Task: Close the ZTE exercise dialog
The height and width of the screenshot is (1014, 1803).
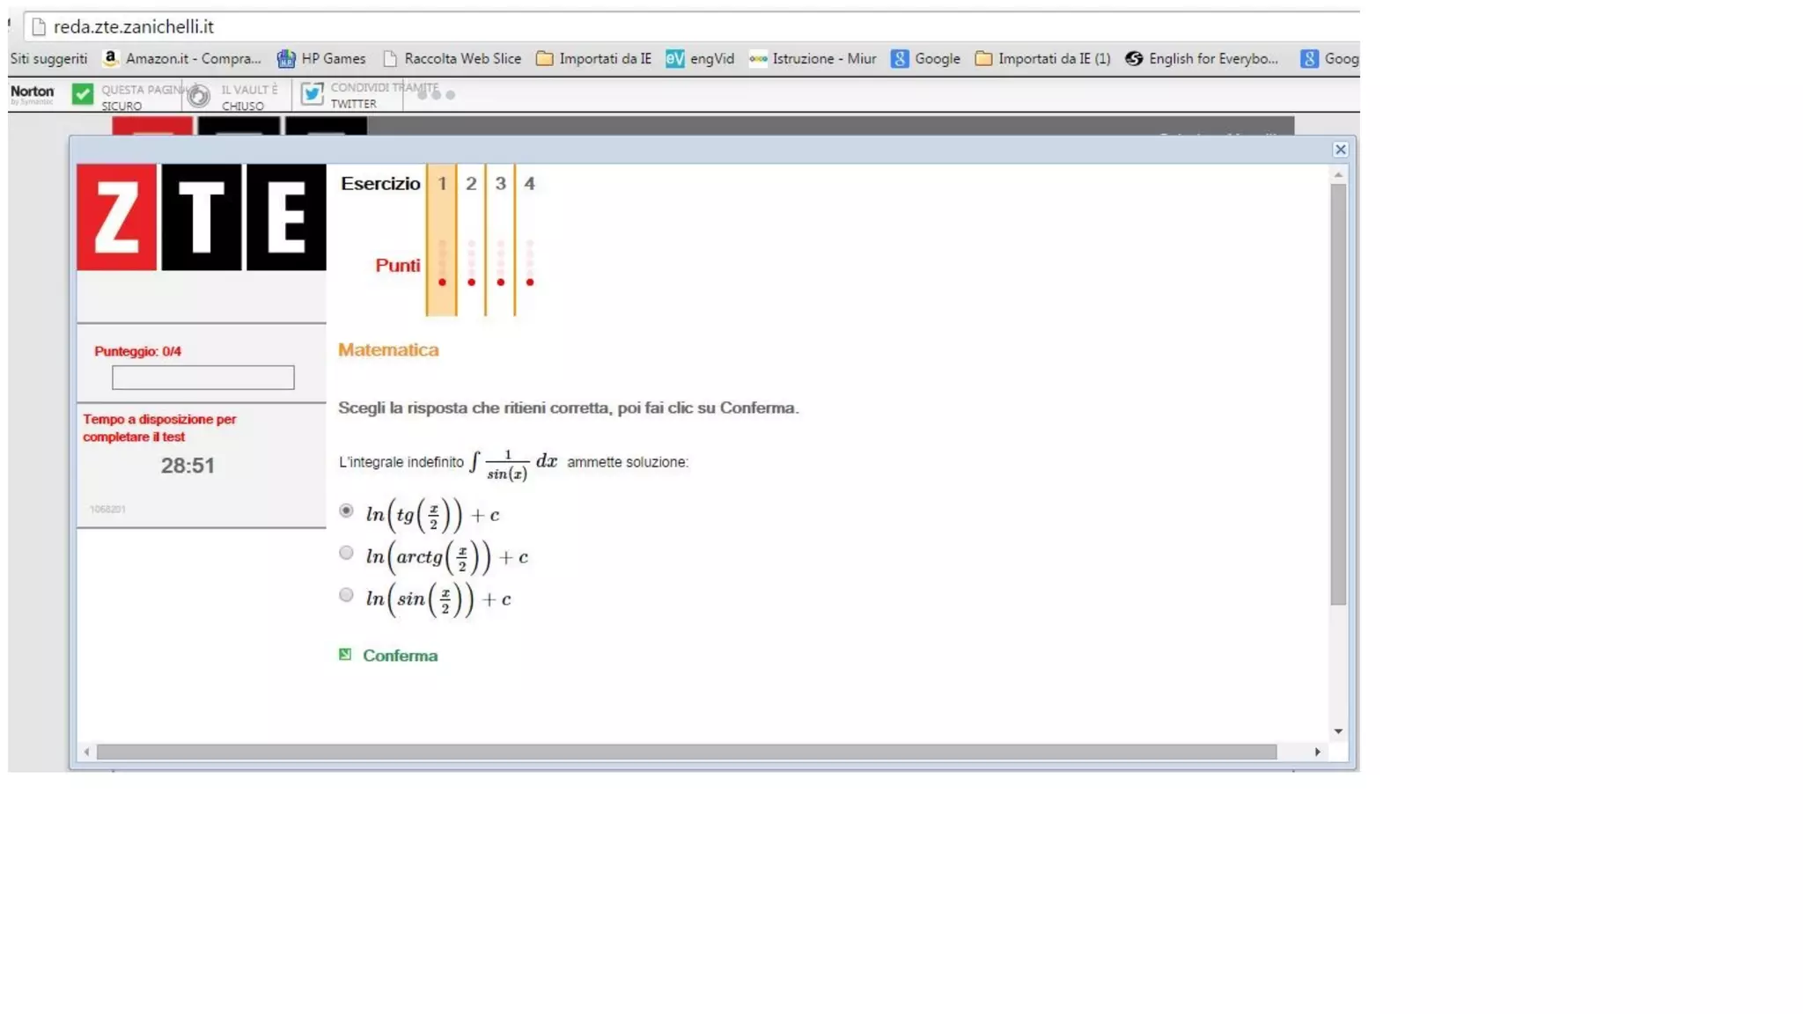Action: (1340, 150)
